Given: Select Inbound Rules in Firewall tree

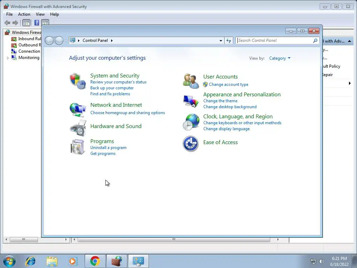Looking at the screenshot, I should point(26,39).
